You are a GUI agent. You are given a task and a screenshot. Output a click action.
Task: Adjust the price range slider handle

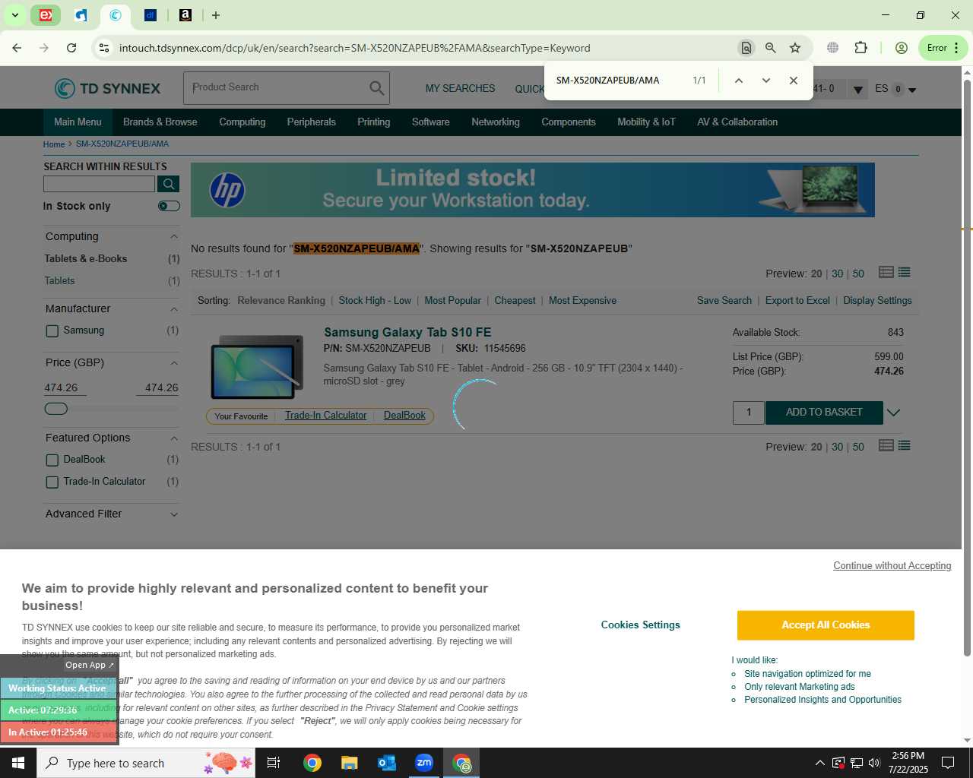tap(56, 409)
